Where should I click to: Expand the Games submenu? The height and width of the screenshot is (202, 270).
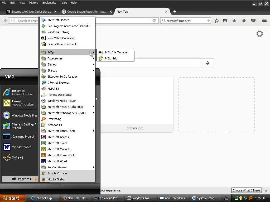click(x=67, y=64)
